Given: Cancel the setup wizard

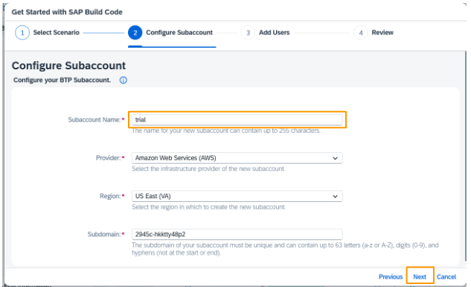Looking at the screenshot, I should point(446,277).
